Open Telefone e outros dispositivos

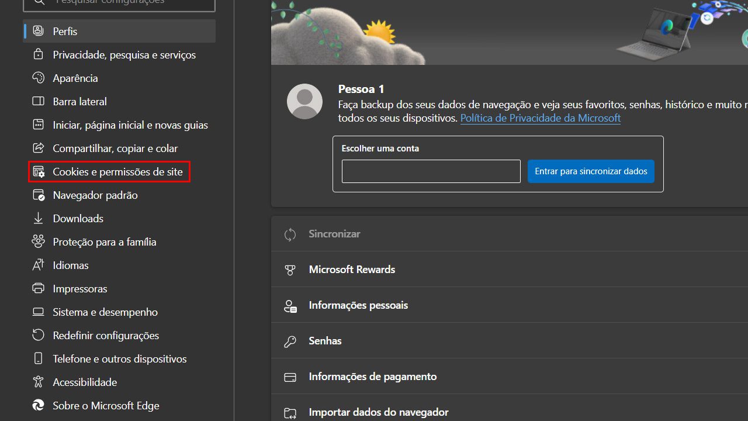pos(119,358)
